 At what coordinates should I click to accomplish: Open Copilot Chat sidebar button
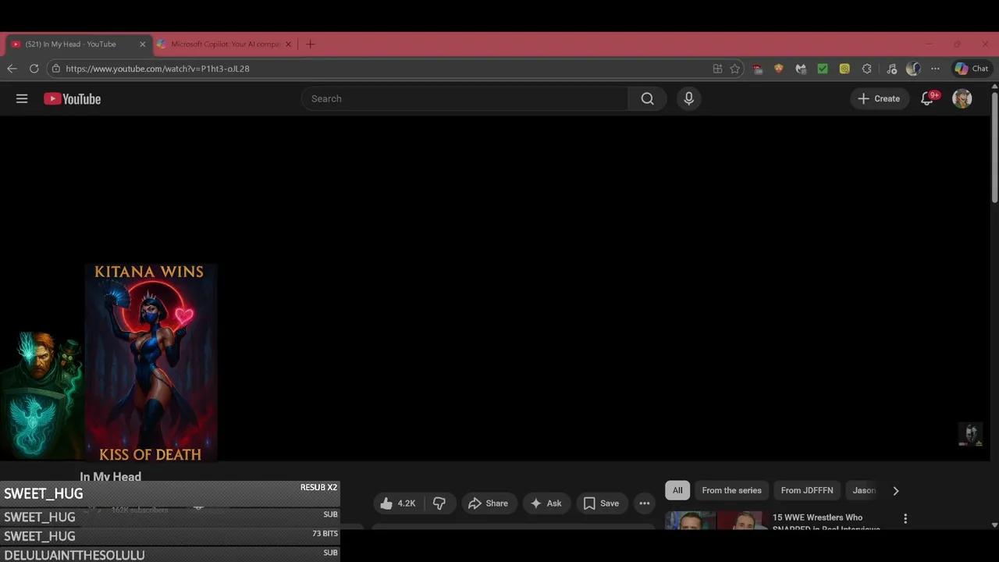[972, 69]
